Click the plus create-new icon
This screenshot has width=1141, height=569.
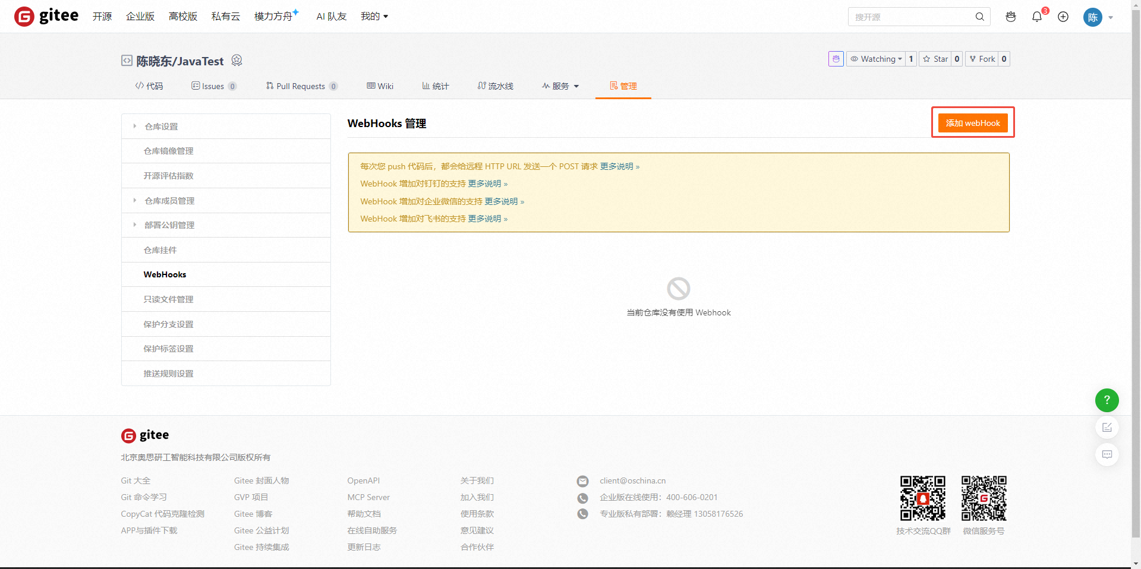tap(1063, 17)
